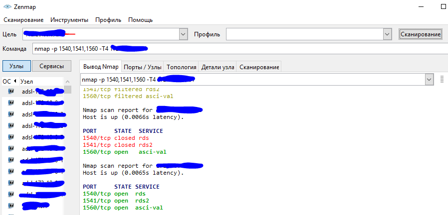Open the Инструменты menu
Viewport: 448px width, 215px height.
tap(69, 20)
